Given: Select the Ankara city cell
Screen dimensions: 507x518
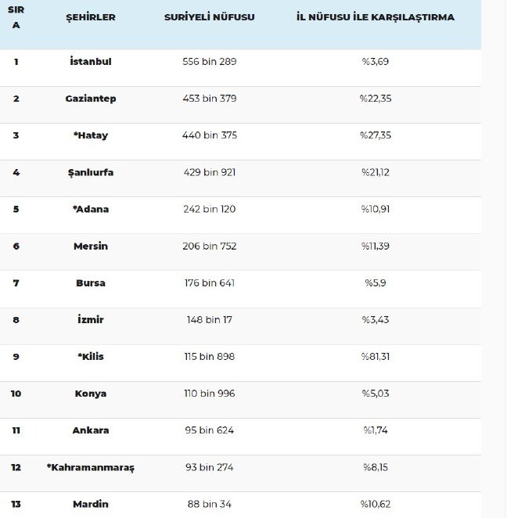Looking at the screenshot, I should point(91,430).
